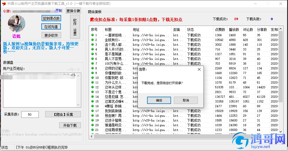The image size is (288, 151).
Task: Sort by 播放数 column header
Action: 234,30
